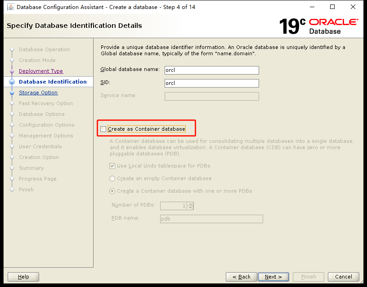Click Progress Page step

pos(38,179)
